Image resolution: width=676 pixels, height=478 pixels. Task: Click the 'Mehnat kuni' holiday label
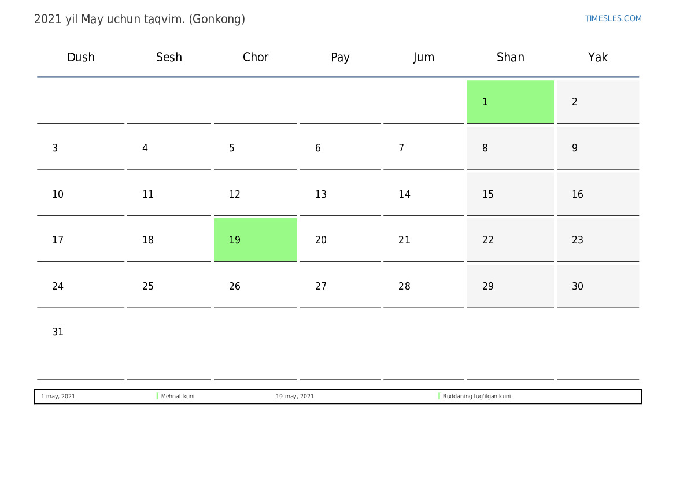[178, 396]
